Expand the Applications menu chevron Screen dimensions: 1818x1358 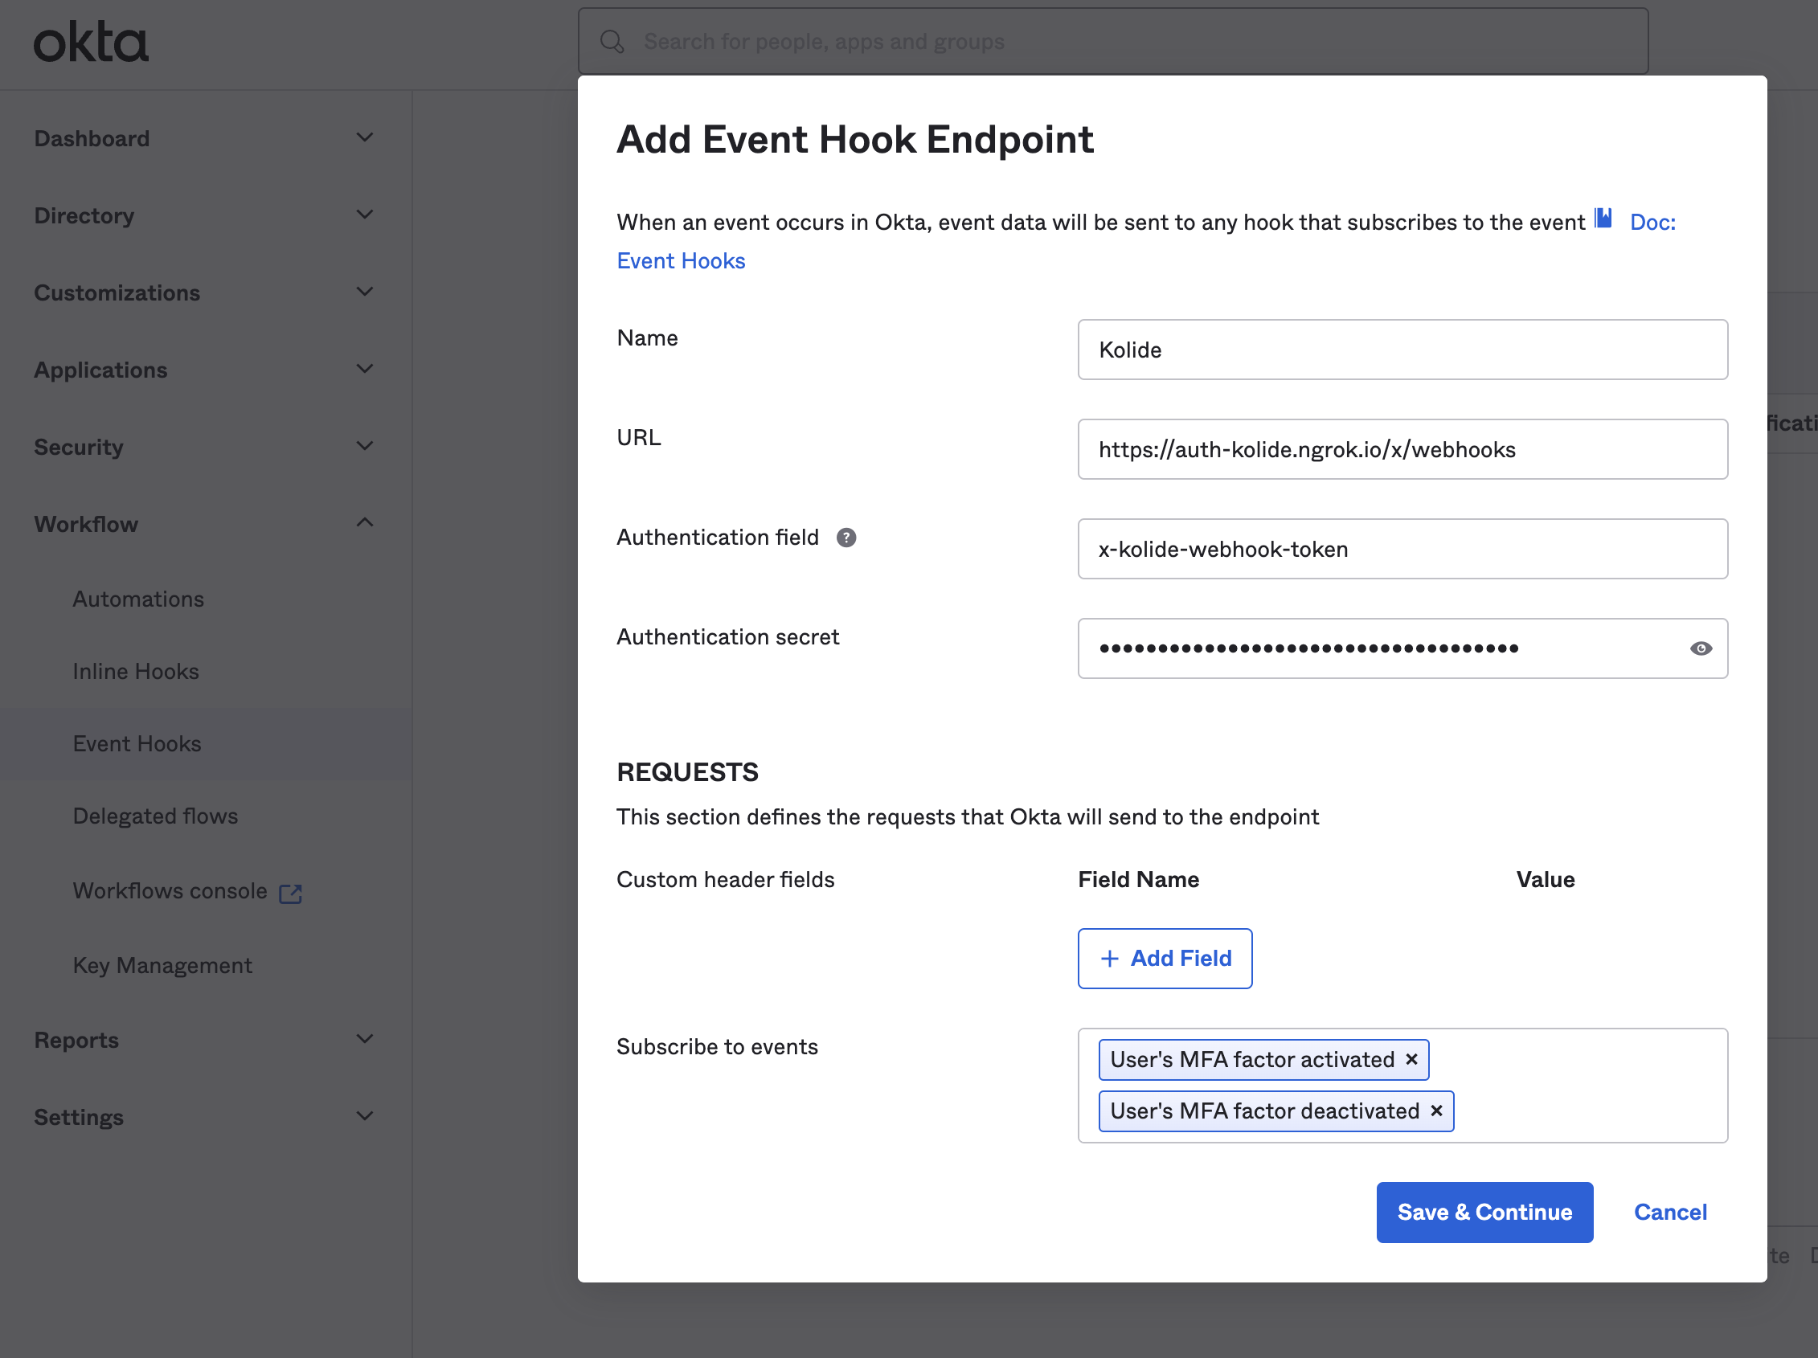365,370
